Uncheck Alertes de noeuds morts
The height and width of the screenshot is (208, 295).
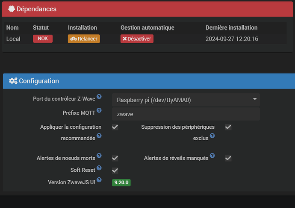point(115,158)
